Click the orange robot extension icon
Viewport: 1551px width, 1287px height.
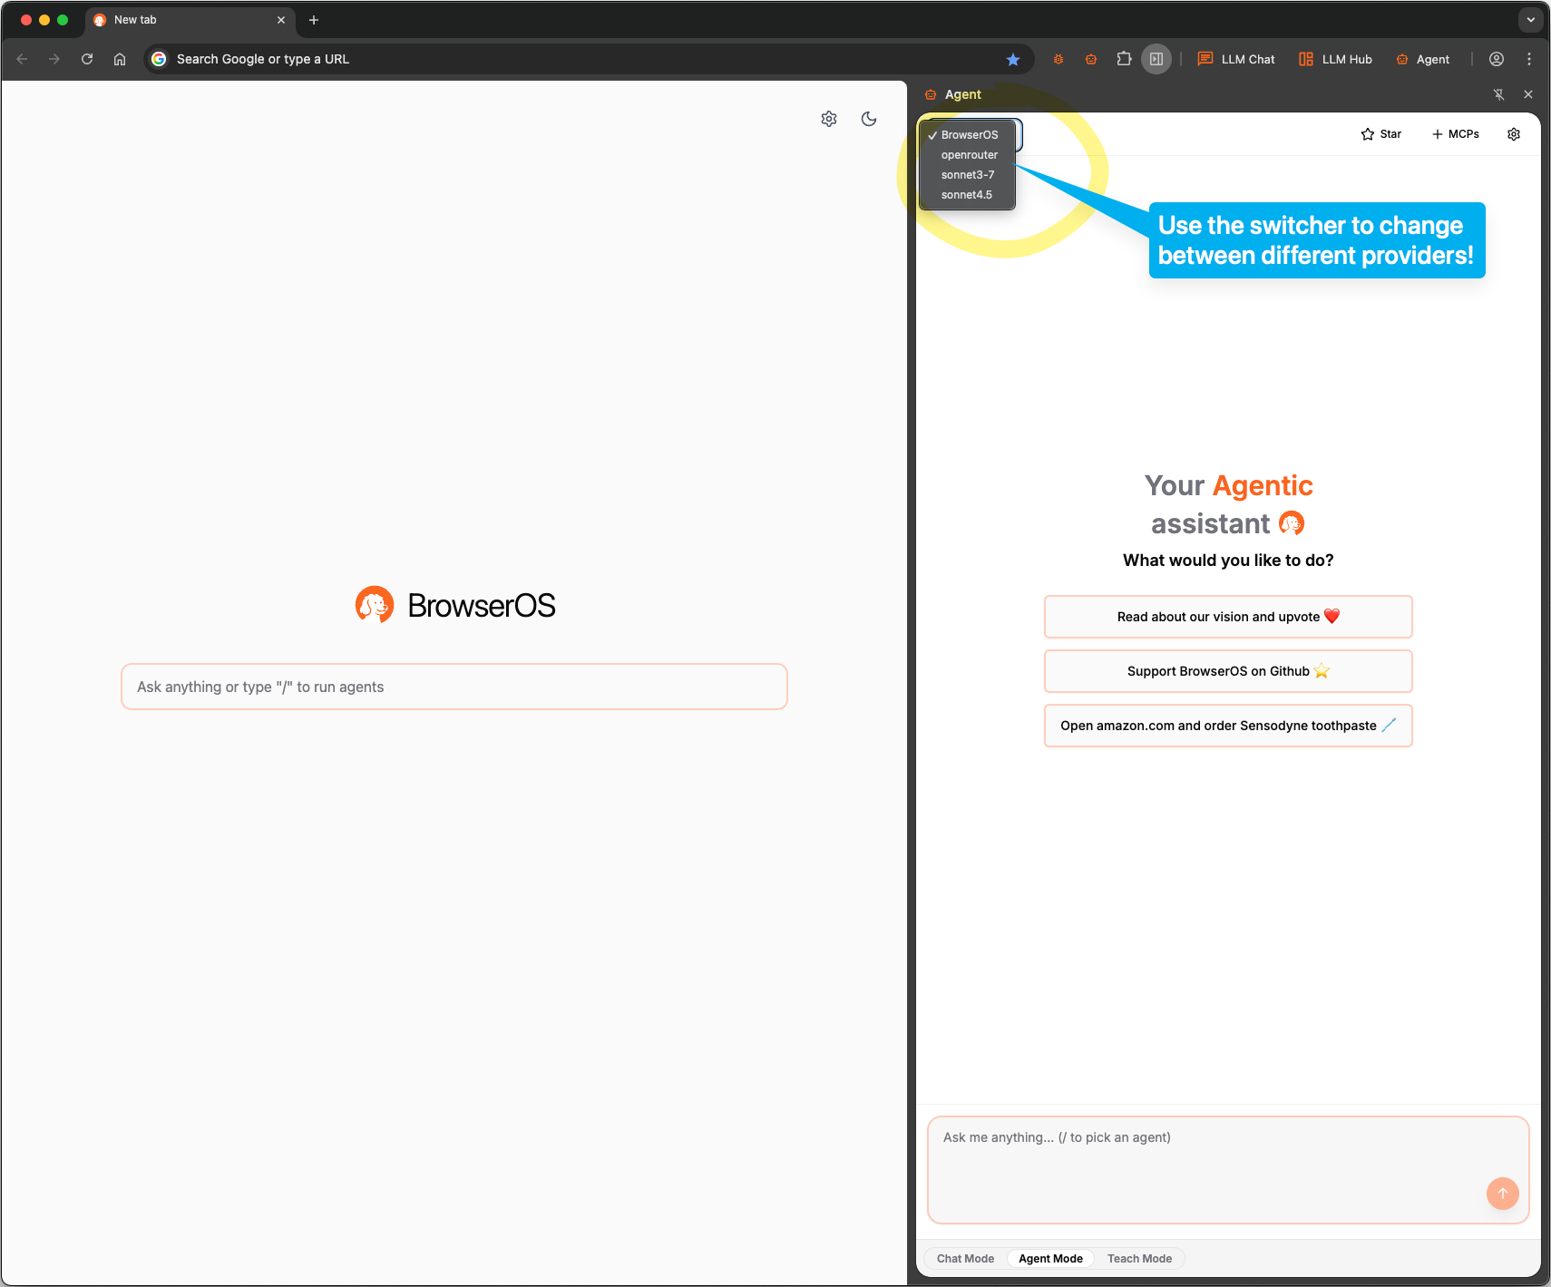tap(1091, 59)
